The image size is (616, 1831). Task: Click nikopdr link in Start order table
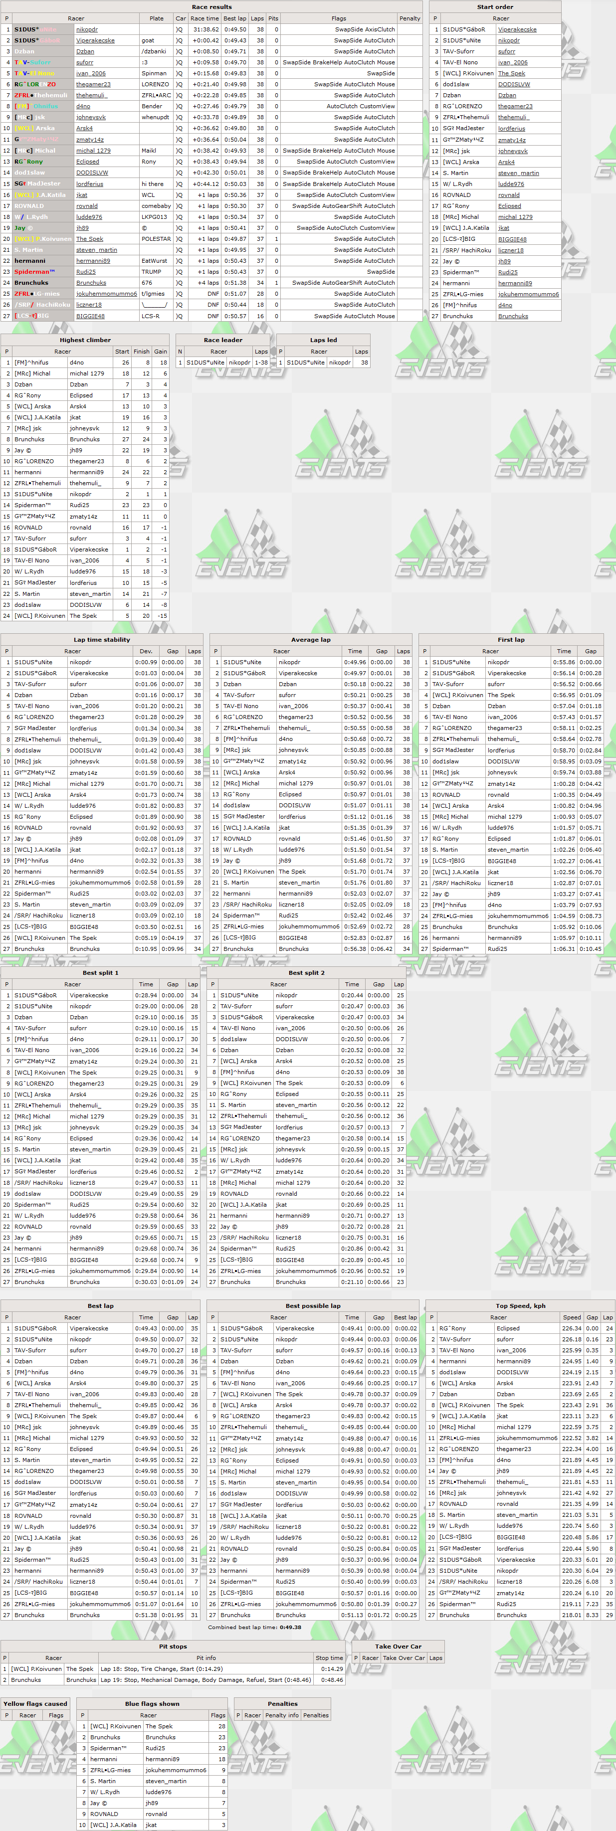[509, 40]
